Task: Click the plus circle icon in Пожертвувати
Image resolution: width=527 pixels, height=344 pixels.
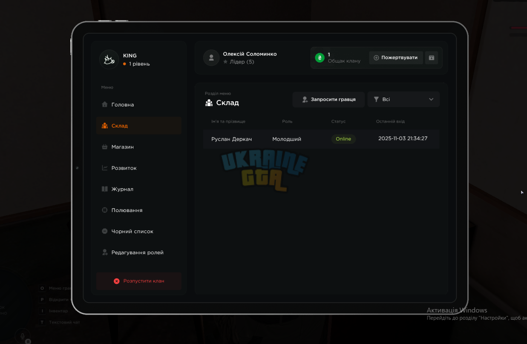Action: (x=376, y=57)
